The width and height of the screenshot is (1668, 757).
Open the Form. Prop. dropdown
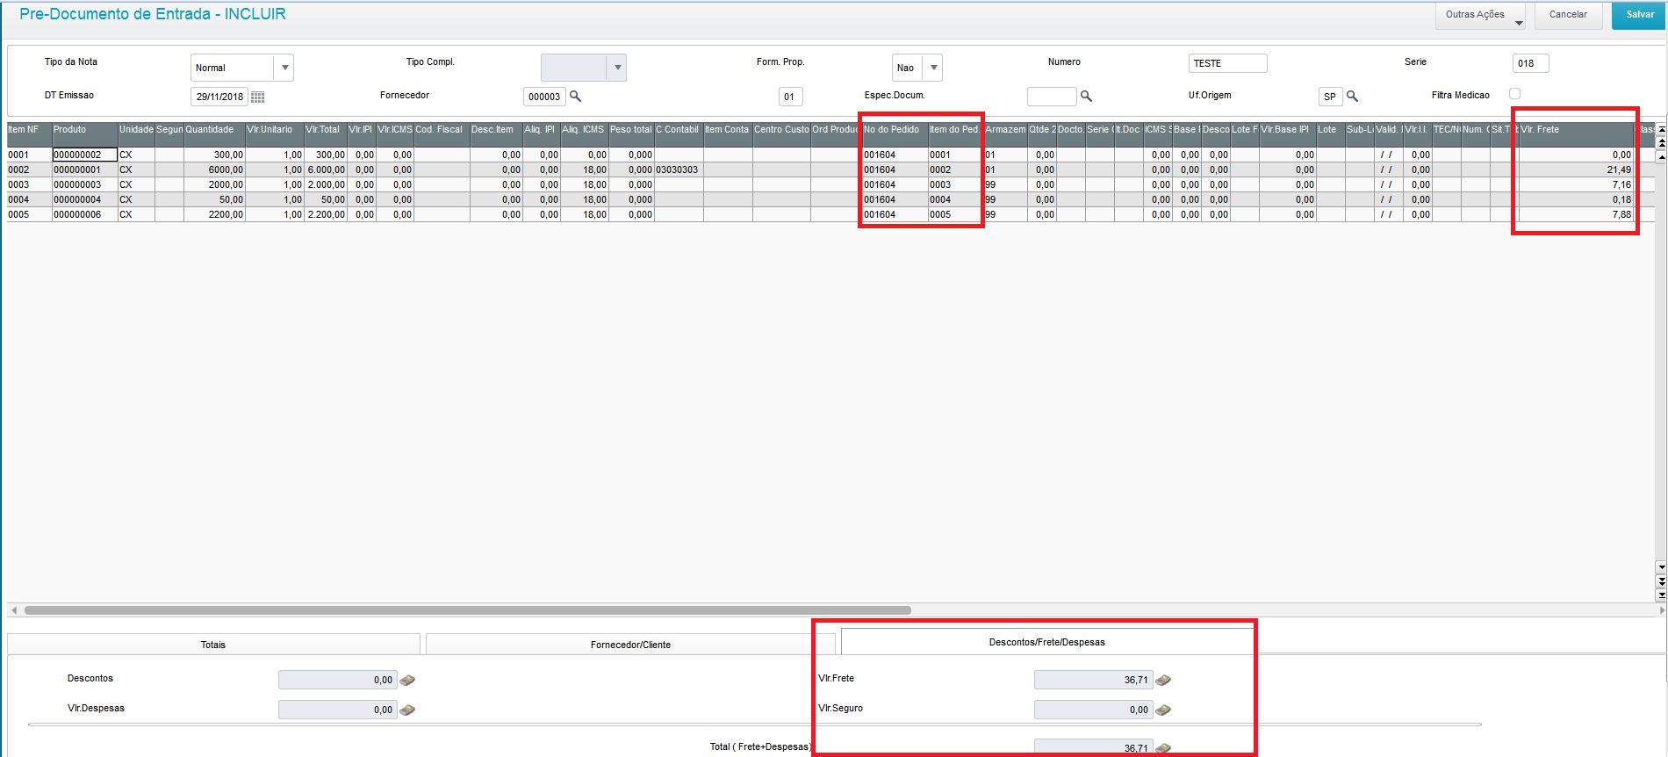[x=933, y=68]
